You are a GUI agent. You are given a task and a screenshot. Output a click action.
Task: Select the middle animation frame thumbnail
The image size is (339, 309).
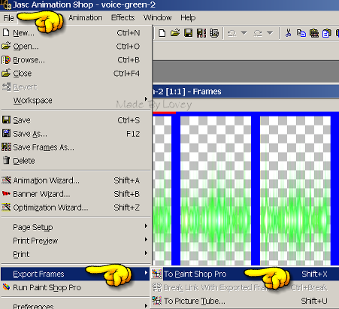pyautogui.click(x=216, y=191)
